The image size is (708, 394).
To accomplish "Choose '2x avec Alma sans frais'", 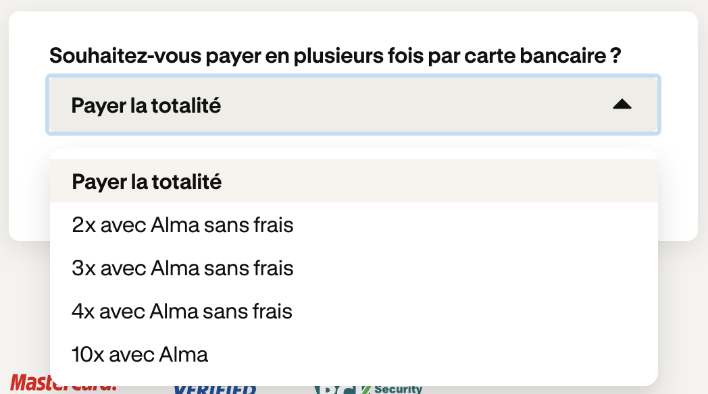I will click(353, 225).
